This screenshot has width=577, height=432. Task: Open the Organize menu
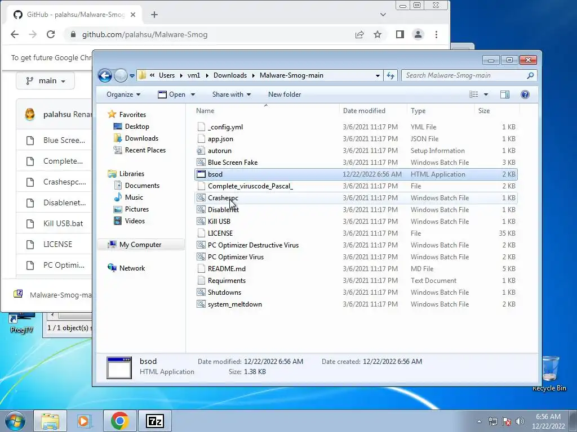point(123,94)
